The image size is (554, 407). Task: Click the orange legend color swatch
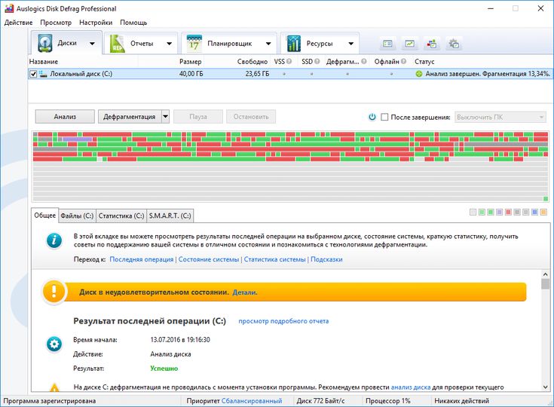pos(543,212)
